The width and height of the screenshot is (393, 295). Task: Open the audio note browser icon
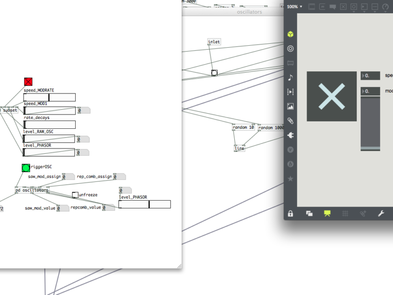coord(290,77)
